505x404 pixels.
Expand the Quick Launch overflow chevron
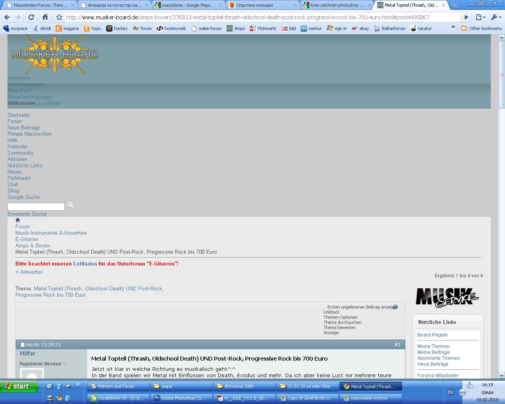[78, 385]
